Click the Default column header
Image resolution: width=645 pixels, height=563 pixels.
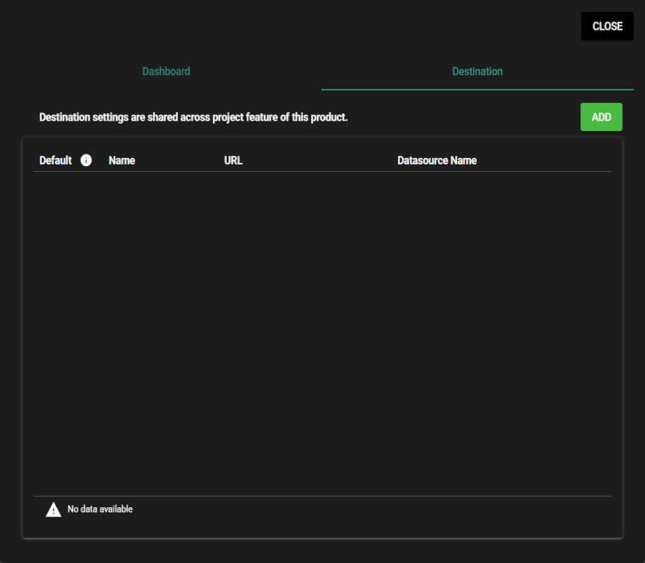[x=56, y=161]
